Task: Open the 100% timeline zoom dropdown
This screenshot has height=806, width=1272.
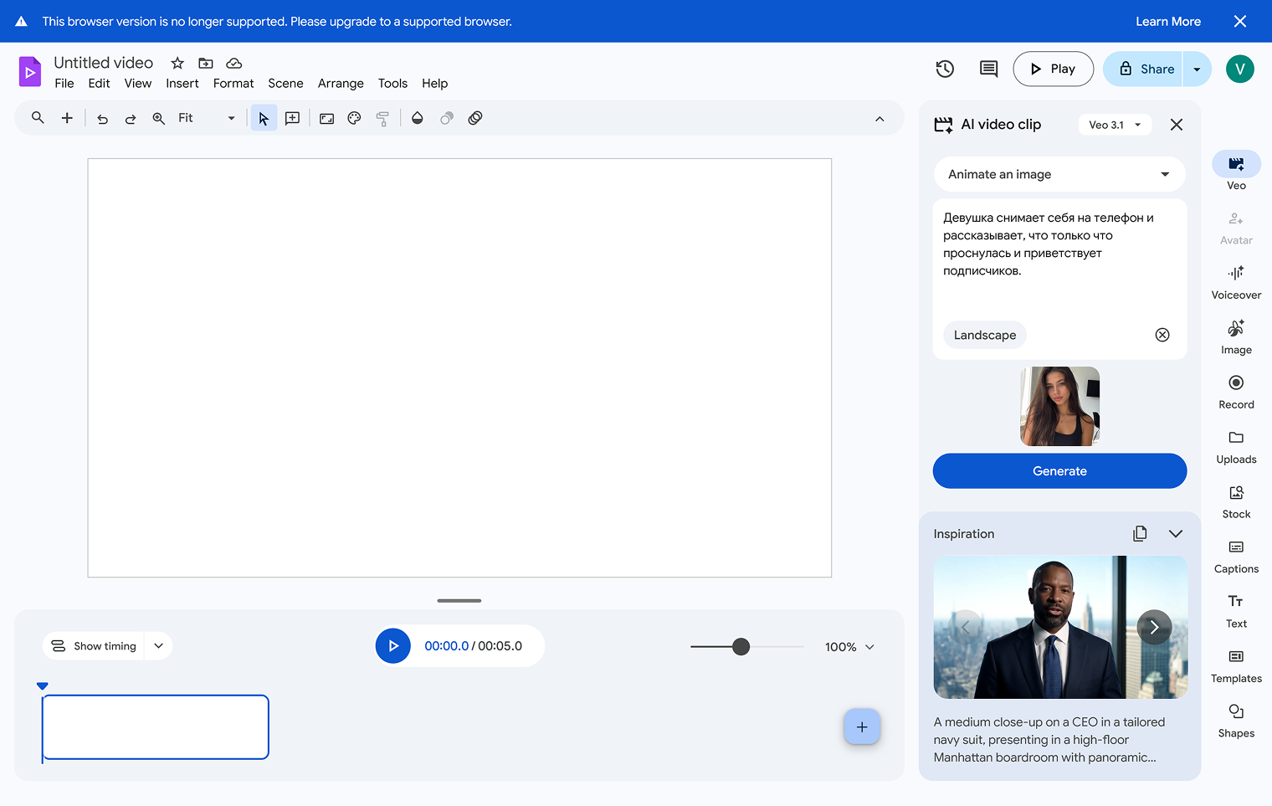Action: pyautogui.click(x=850, y=647)
